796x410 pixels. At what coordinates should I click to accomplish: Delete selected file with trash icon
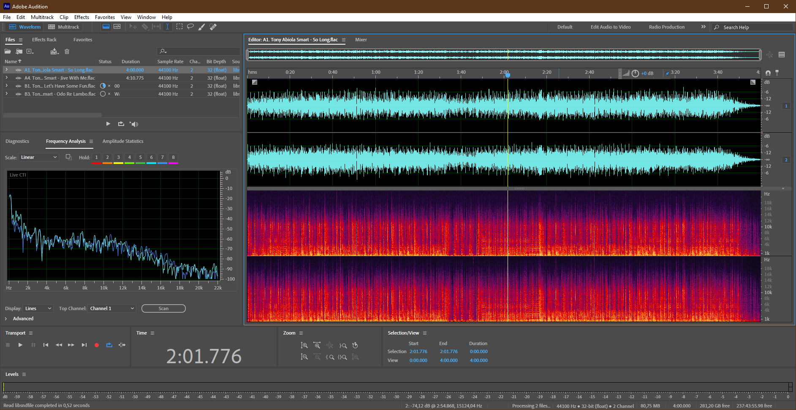pos(67,51)
